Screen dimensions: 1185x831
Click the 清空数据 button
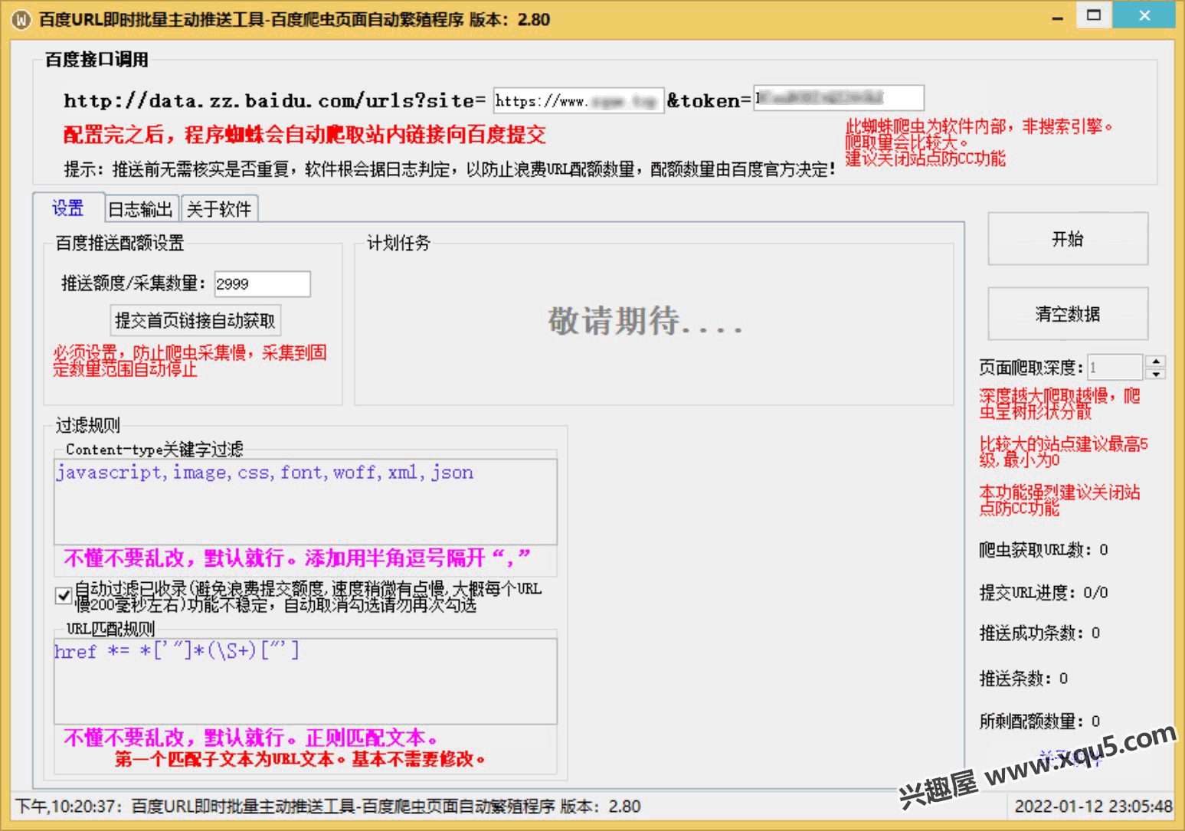(1068, 314)
